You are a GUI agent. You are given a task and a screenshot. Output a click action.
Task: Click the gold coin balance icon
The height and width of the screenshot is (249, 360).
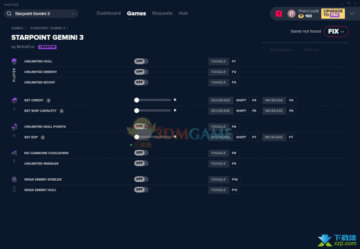point(301,16)
